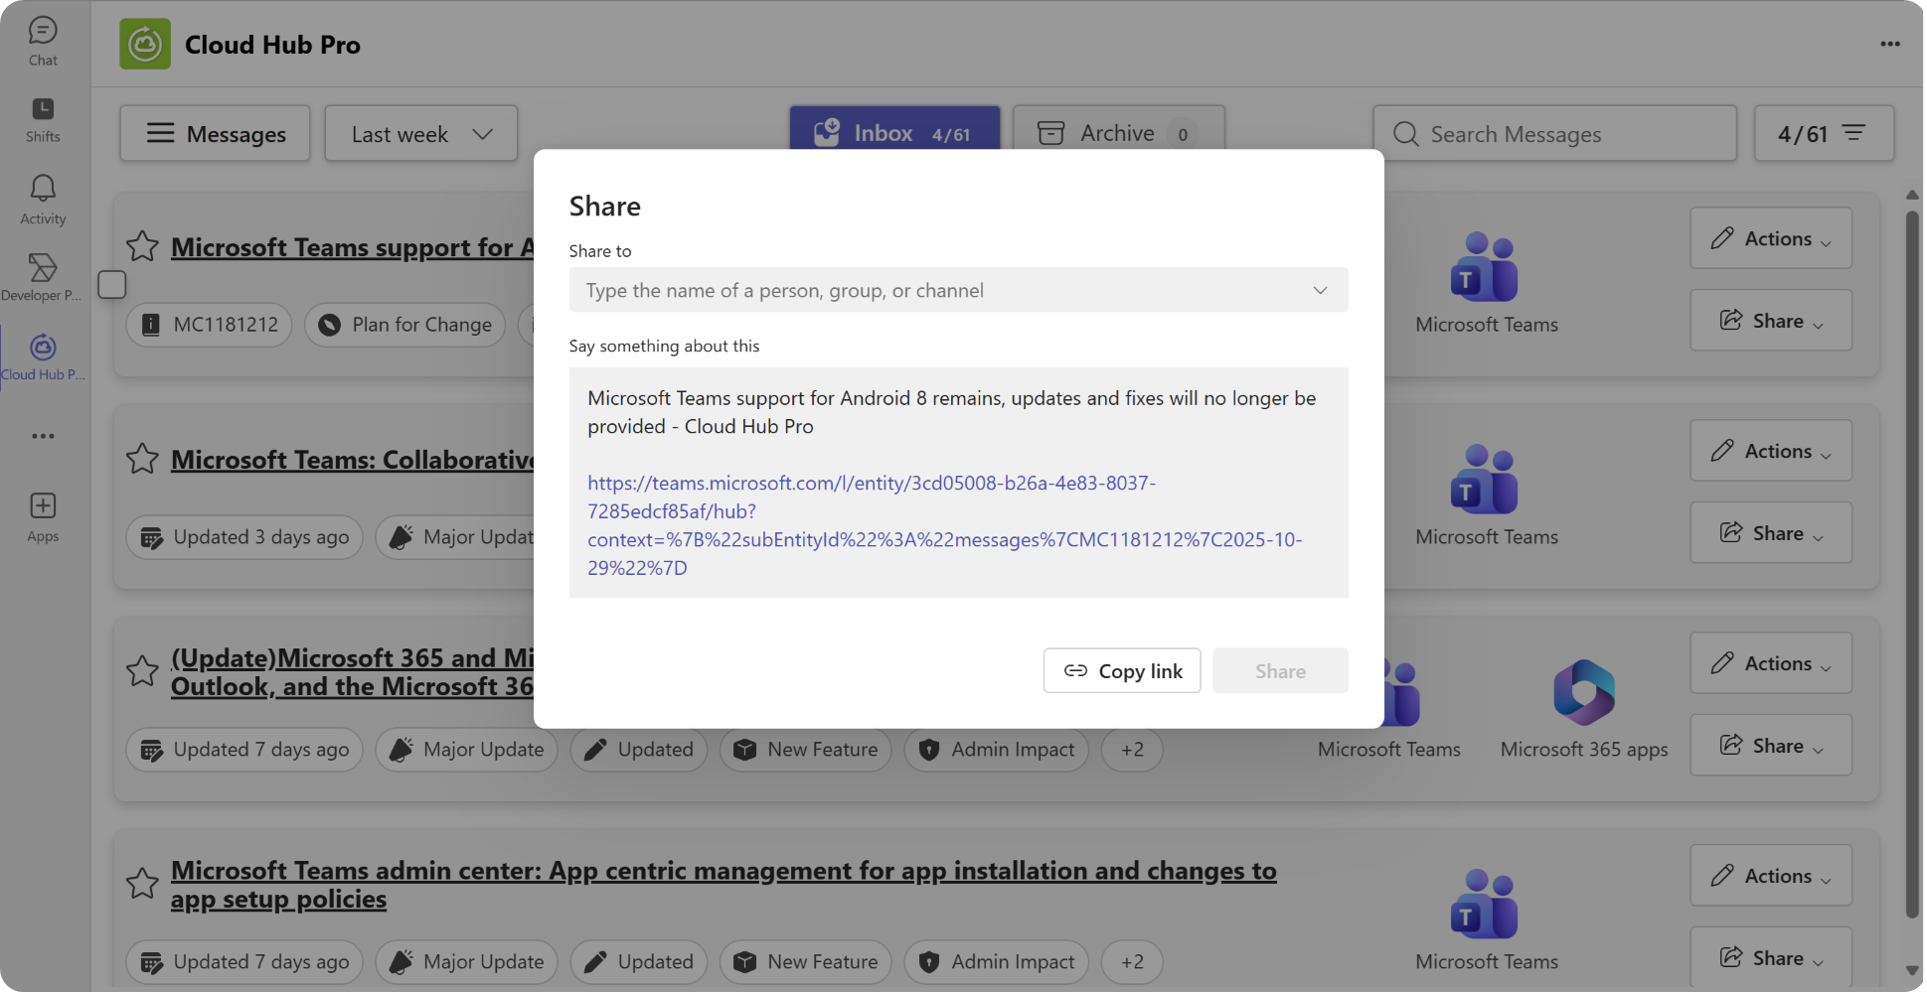
Task: Star the Microsoft Teams support for Android message
Action: (x=142, y=245)
